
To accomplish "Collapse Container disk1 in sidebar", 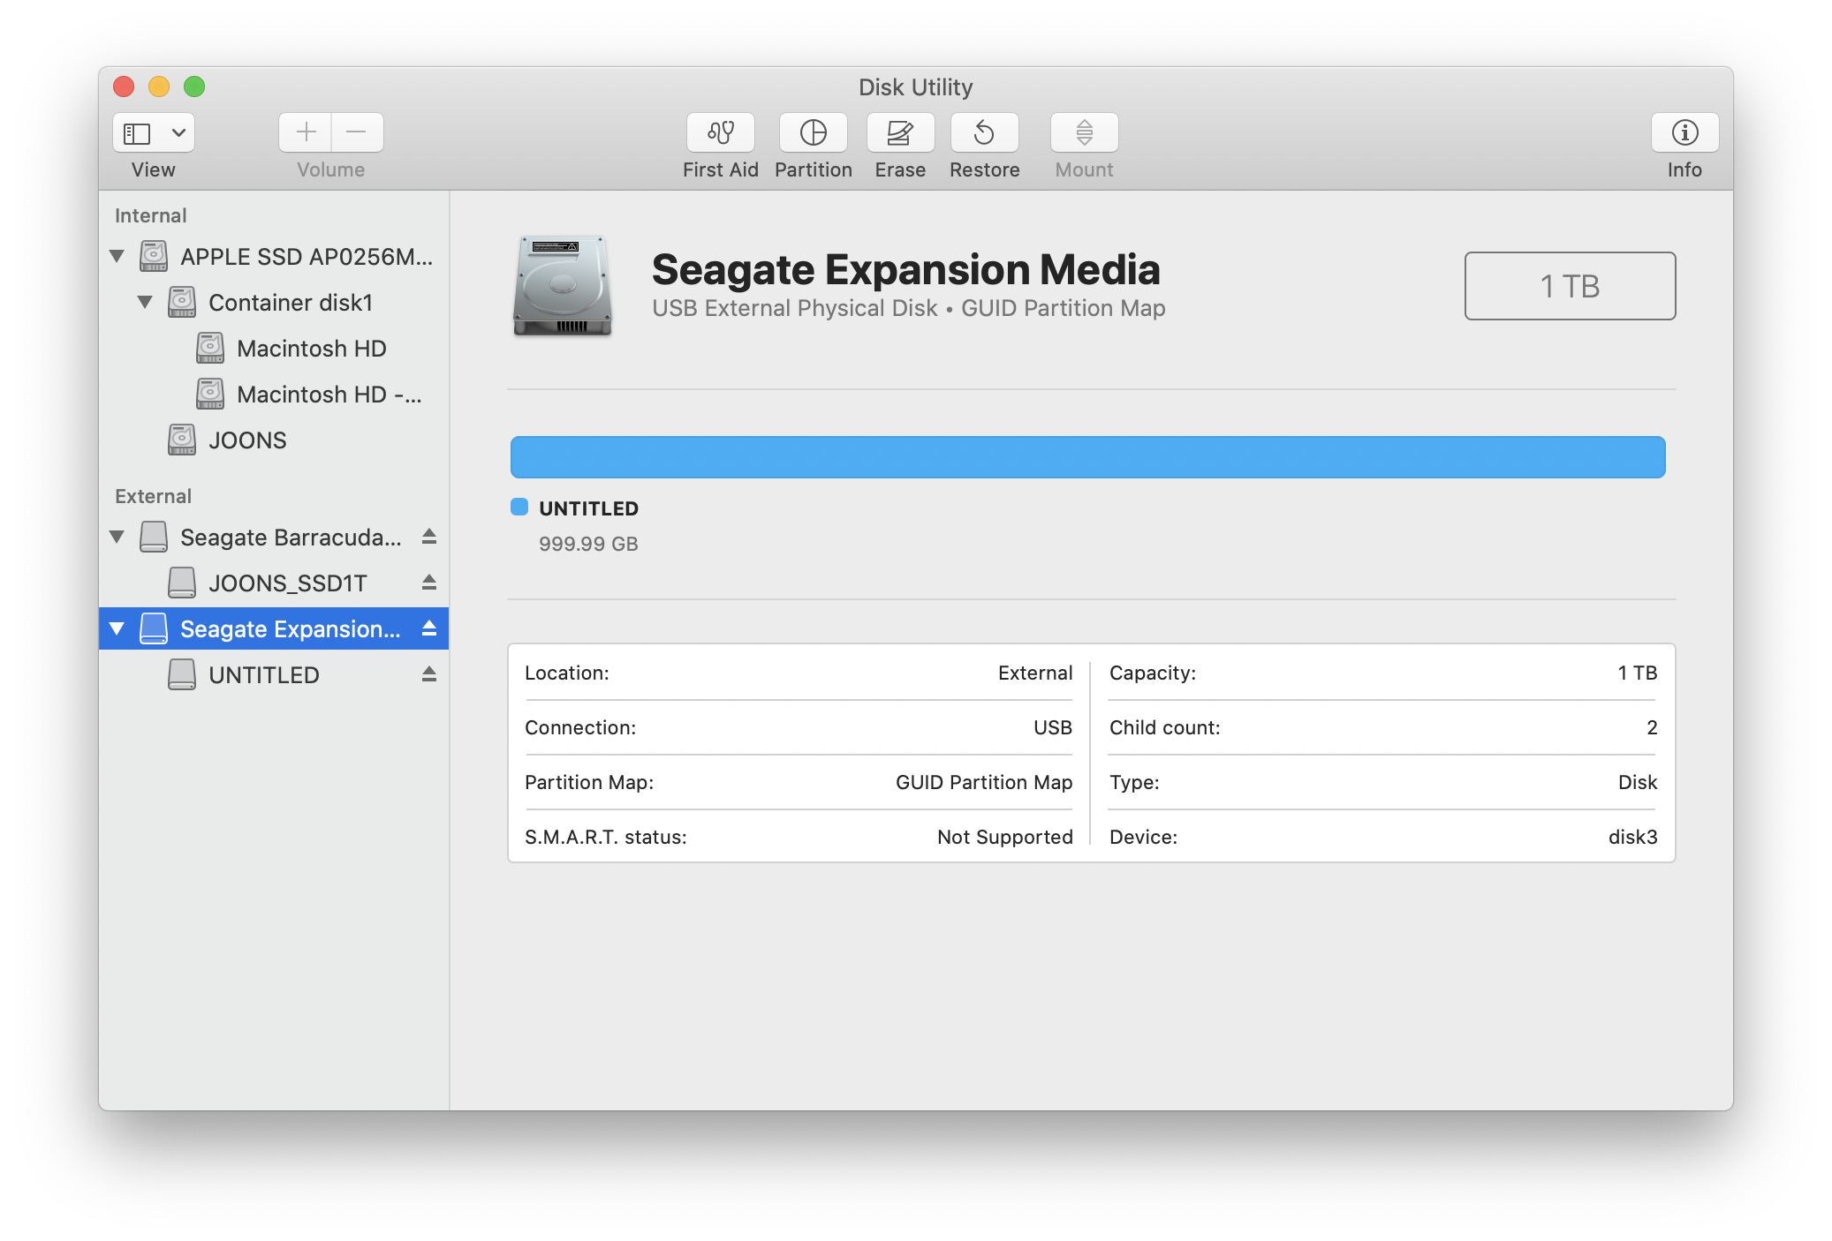I will coord(145,302).
